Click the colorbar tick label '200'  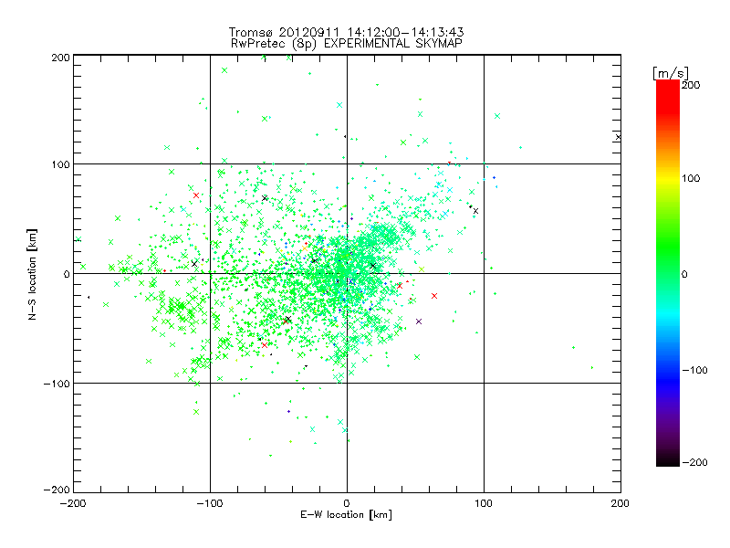(x=691, y=85)
